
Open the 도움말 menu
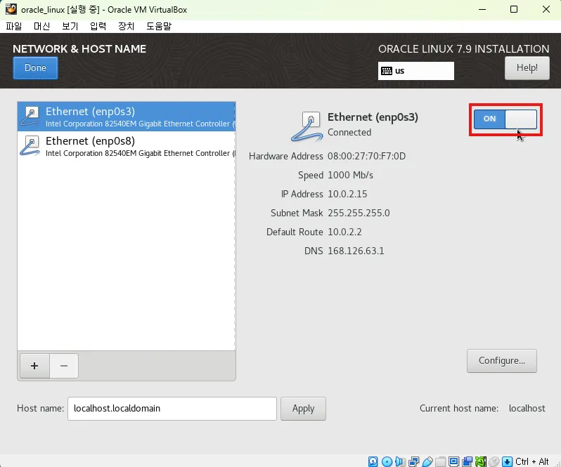coord(159,26)
